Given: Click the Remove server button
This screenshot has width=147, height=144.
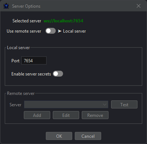Looking at the screenshot, I should pyautogui.click(x=95, y=115).
